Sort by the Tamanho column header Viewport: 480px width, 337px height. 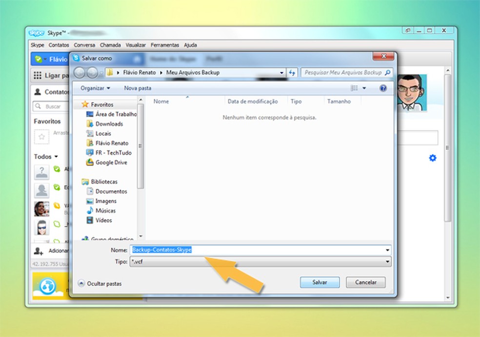click(x=339, y=102)
